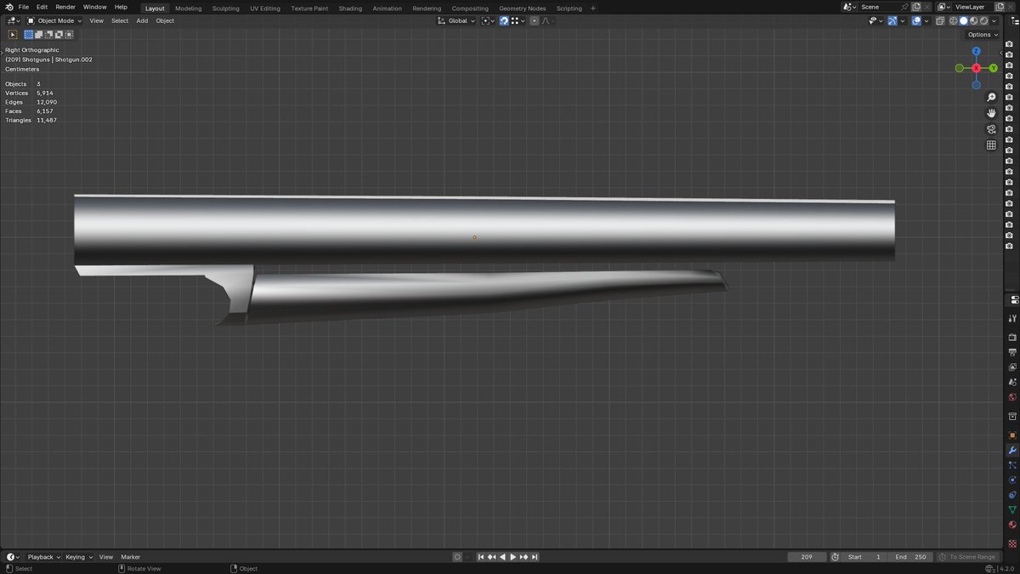
Task: Click the Blender logo icon
Action: pyautogui.click(x=8, y=7)
